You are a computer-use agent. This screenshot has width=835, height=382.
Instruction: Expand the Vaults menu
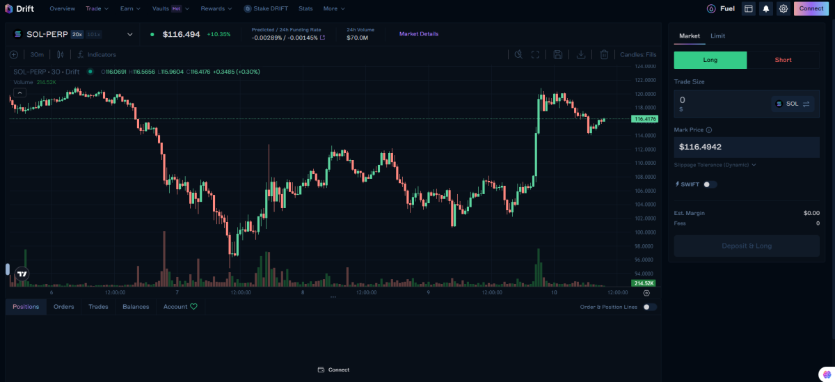coord(170,8)
